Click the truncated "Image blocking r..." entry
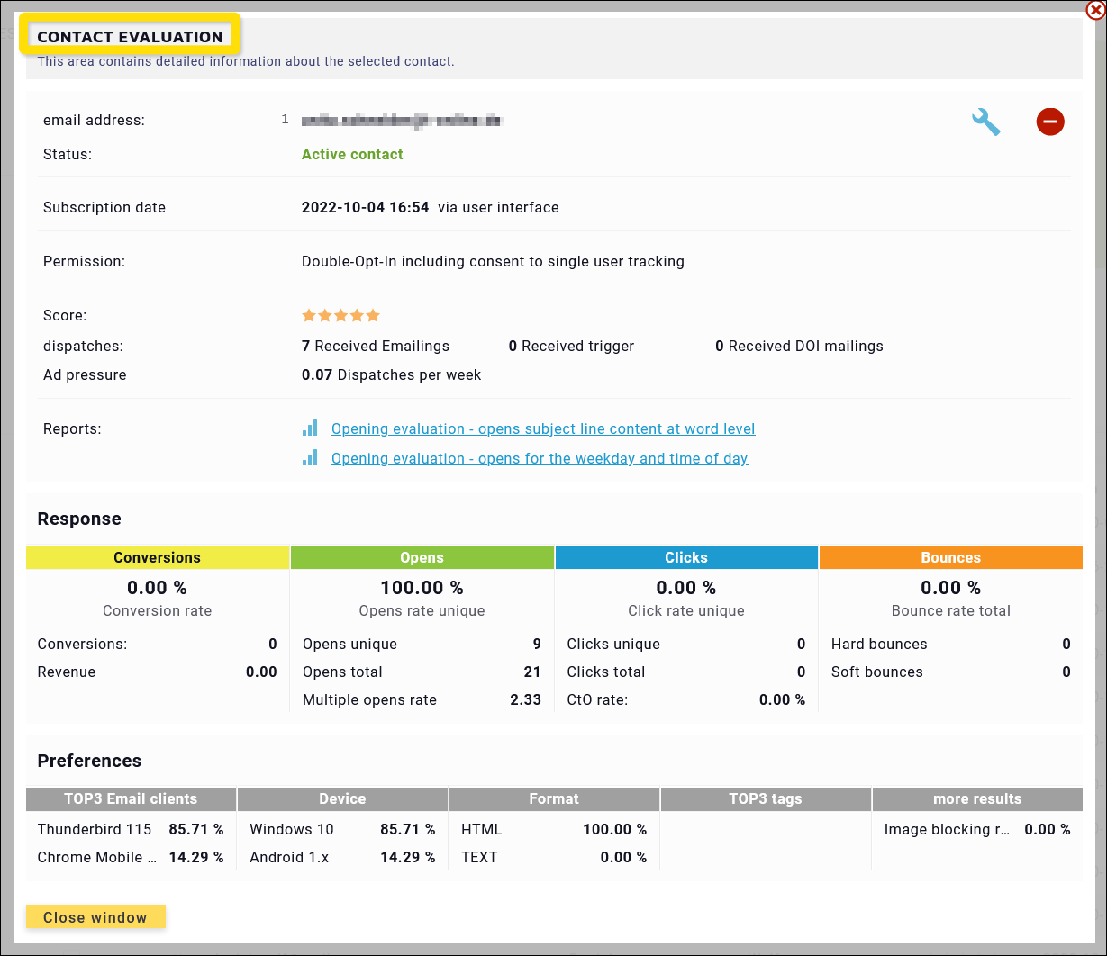This screenshot has height=956, width=1107. [x=947, y=830]
